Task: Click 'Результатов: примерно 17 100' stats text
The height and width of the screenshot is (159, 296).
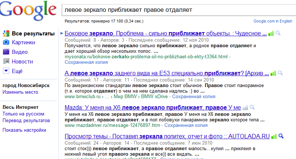Action: pos(104,21)
